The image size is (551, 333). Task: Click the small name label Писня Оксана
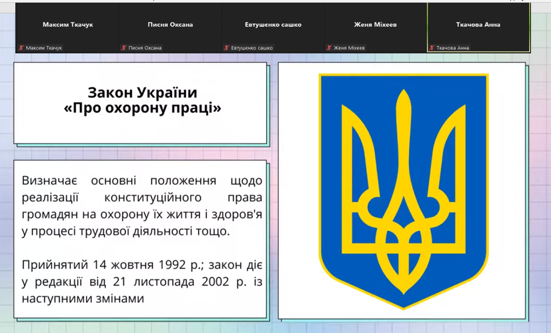pyautogui.click(x=145, y=48)
